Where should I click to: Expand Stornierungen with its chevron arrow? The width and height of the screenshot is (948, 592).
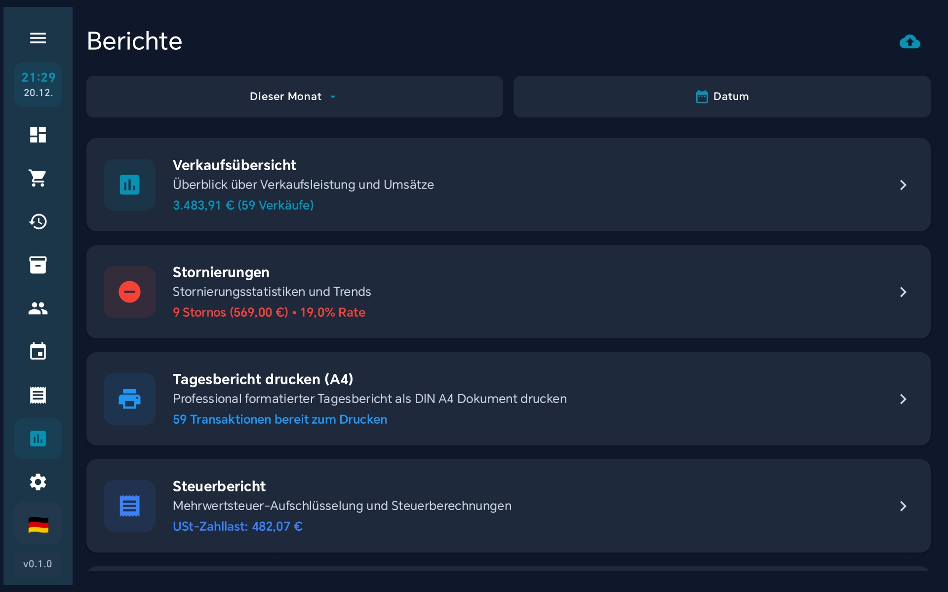(903, 292)
